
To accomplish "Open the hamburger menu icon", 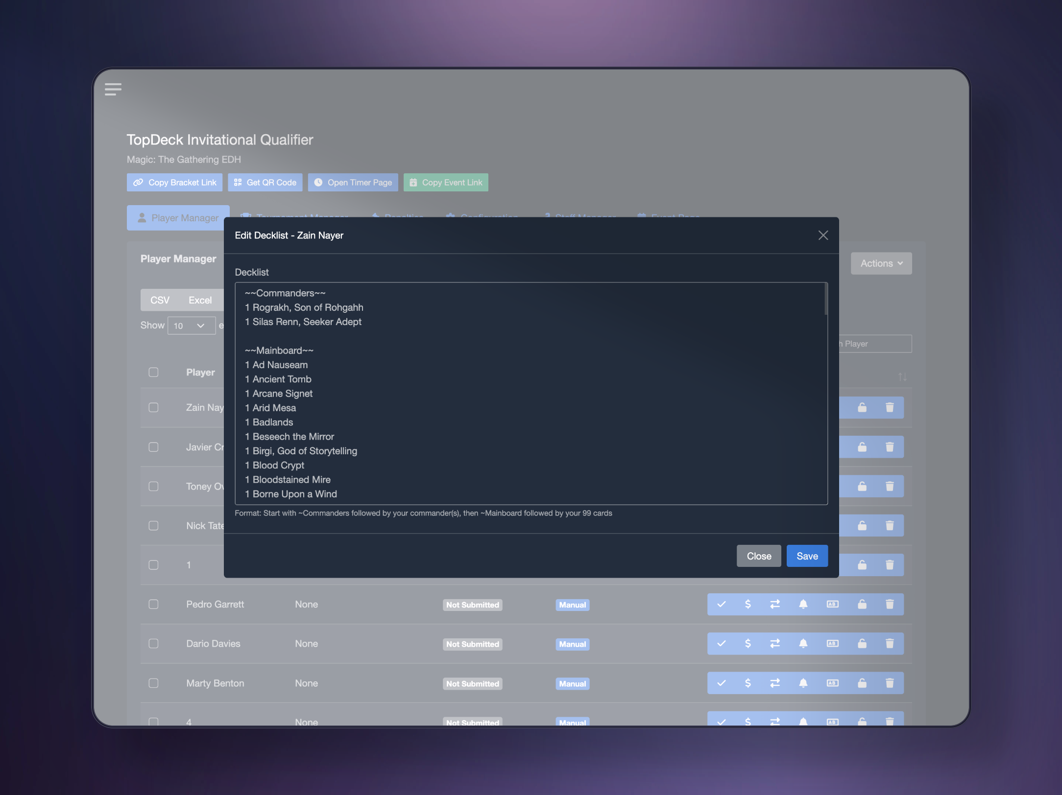I will click(x=113, y=89).
